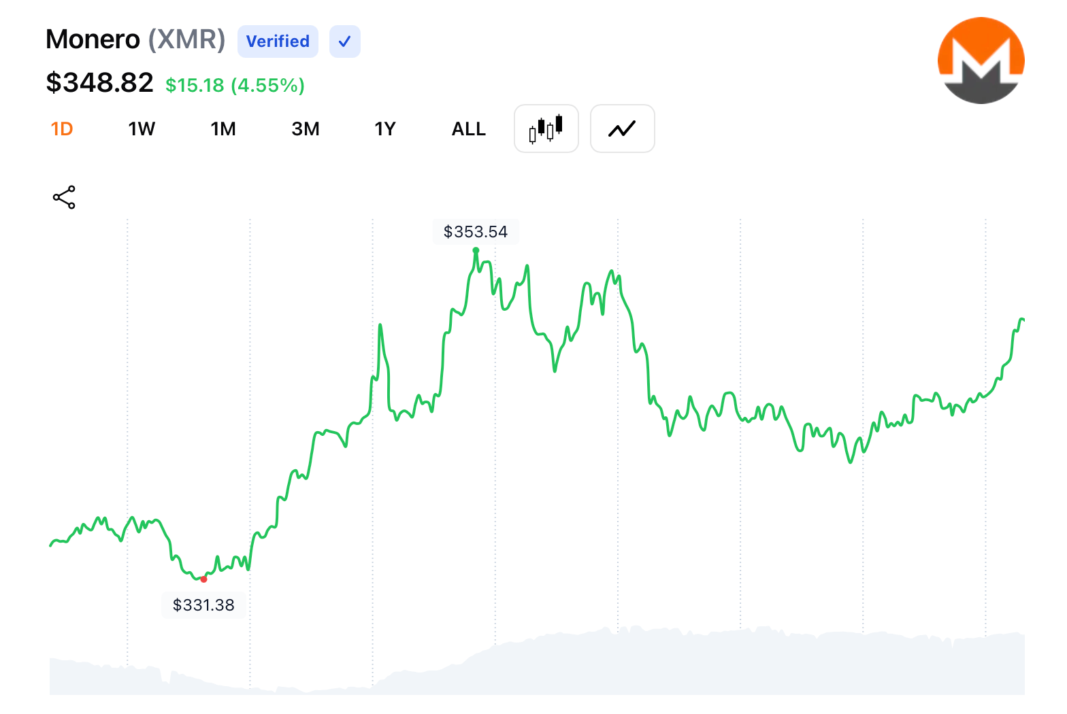Click the share icon above the chart
The width and height of the screenshot is (1067, 714).
click(64, 197)
